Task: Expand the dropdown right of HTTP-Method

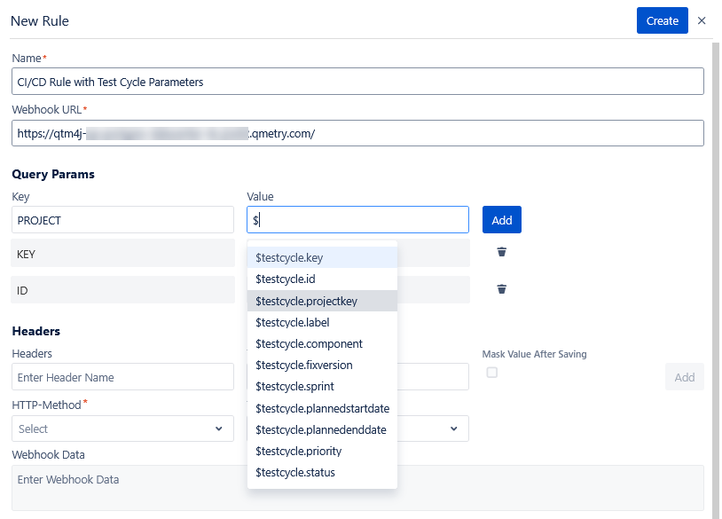Action: coord(452,429)
